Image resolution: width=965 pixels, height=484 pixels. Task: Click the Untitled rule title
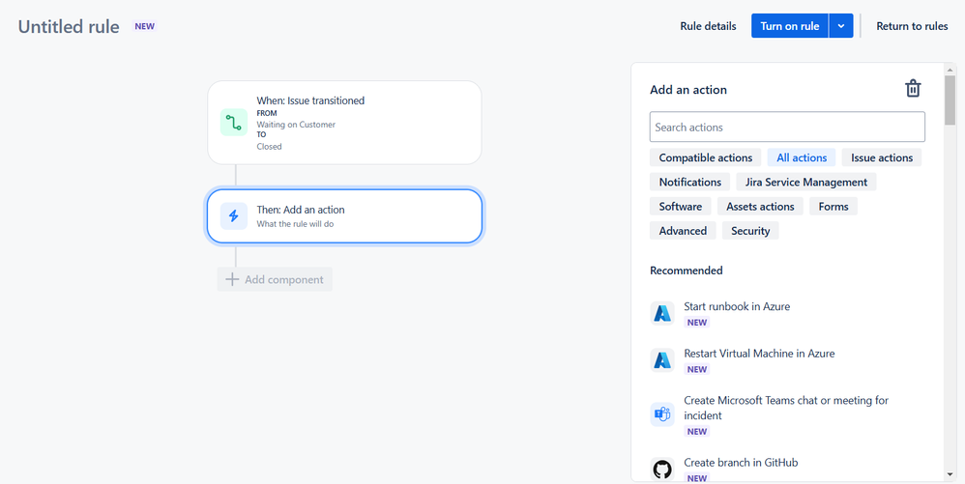click(69, 26)
